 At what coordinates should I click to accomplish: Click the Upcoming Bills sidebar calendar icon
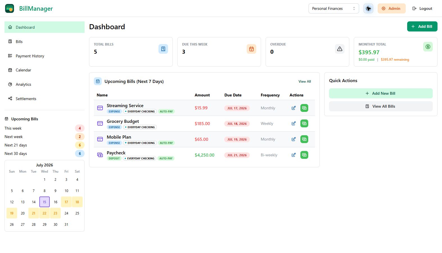tap(6, 119)
